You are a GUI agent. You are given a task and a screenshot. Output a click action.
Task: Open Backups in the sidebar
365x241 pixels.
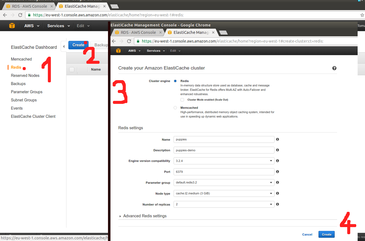[18, 84]
